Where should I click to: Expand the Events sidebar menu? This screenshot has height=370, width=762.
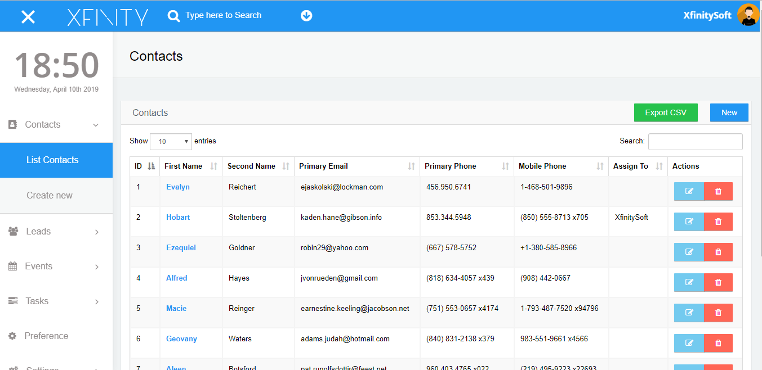56,267
